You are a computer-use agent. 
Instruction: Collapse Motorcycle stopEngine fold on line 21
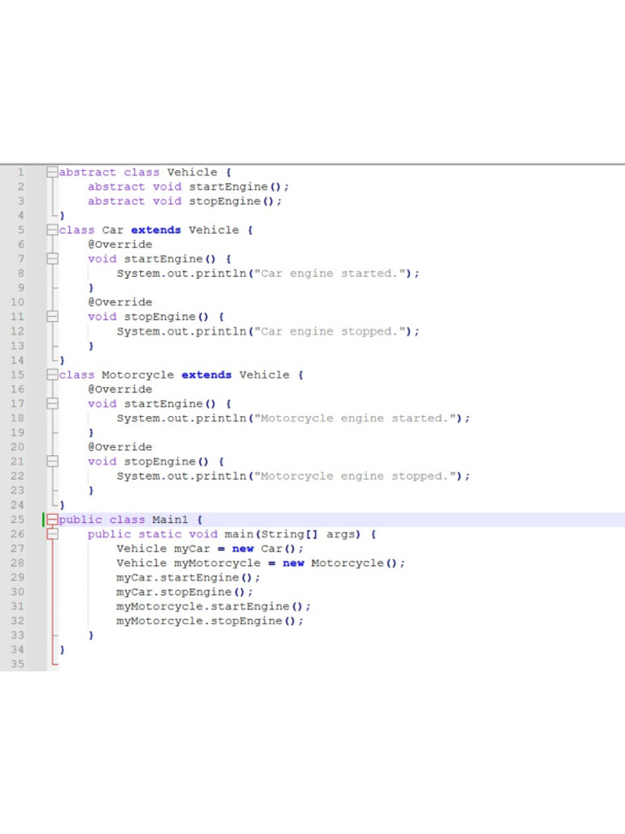[52, 461]
